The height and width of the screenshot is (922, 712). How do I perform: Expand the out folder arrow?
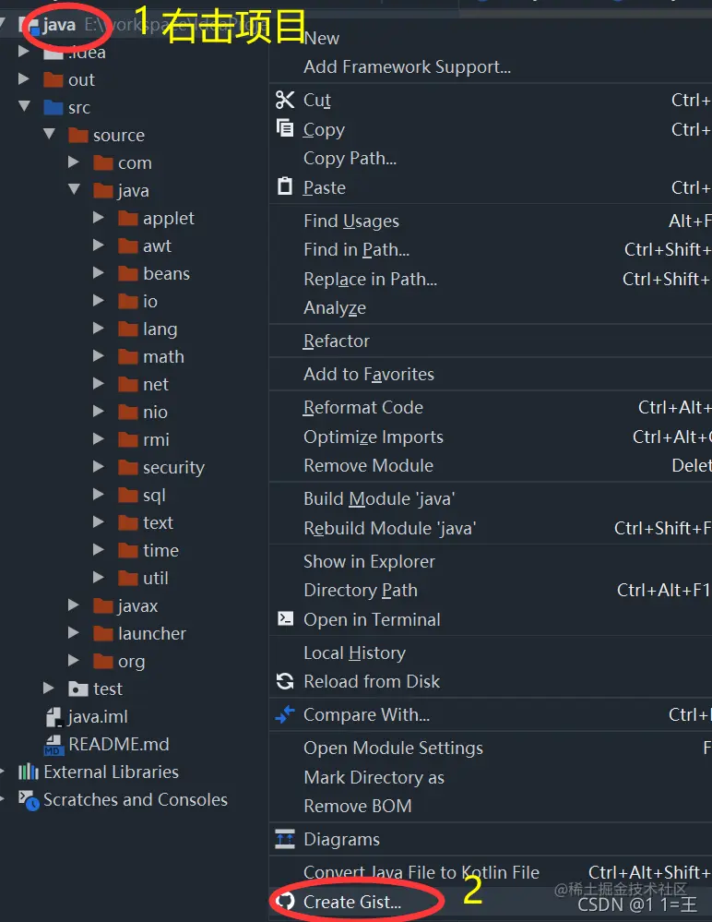(24, 78)
